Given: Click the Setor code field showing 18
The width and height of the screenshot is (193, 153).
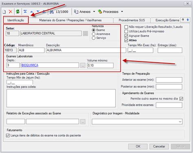Looking at the screenshot, I should click(12, 33).
